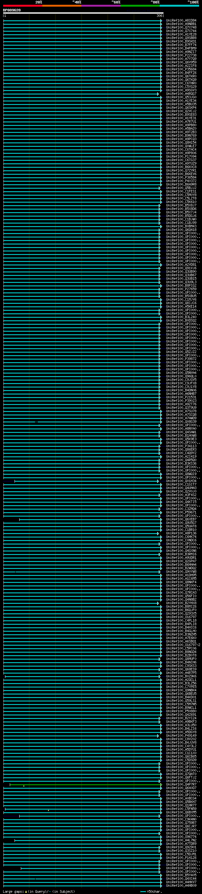202x894 pixels.
Task: Click the cyan ~100% identity color segment
Action: pyautogui.click(x=180, y=6)
